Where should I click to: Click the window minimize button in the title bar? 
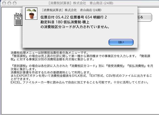pos(9,3)
